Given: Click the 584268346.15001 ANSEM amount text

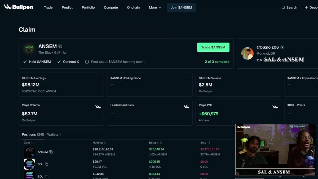Looking at the screenshot, I should [39, 91].
